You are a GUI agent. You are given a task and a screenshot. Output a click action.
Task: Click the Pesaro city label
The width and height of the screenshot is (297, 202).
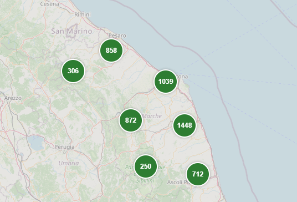pos(117,36)
